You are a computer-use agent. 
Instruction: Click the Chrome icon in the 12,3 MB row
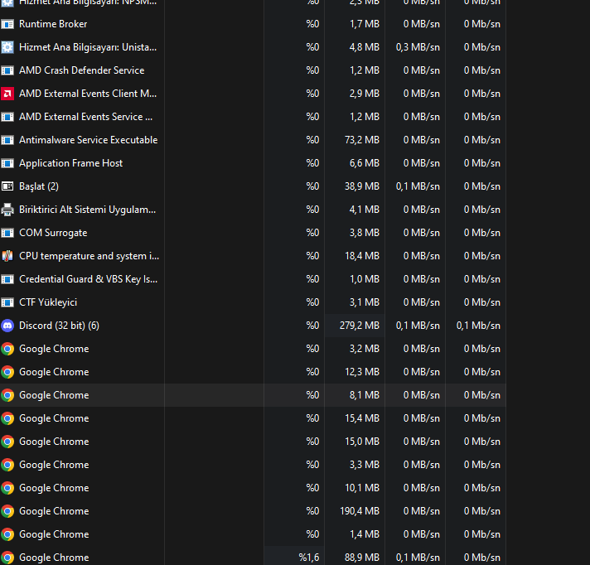click(7, 372)
